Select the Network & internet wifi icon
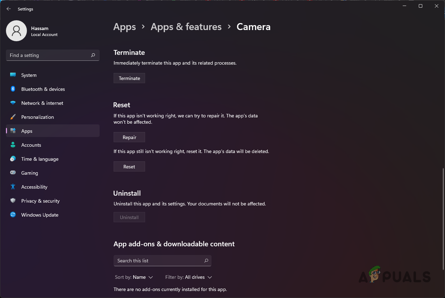Viewport: 445px width, 298px height. (x=13, y=103)
